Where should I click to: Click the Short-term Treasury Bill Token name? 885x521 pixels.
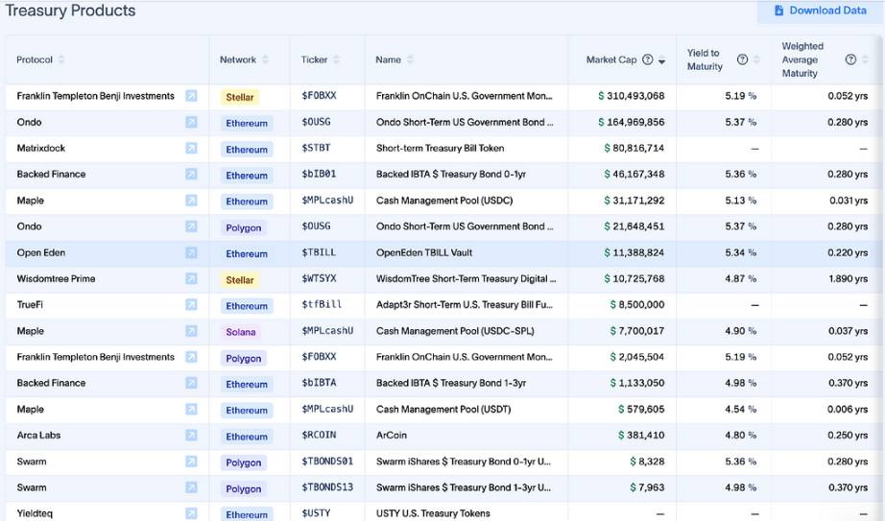click(x=441, y=148)
